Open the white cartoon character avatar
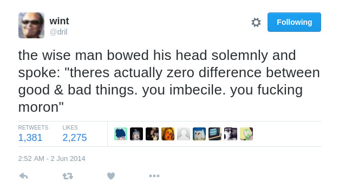 199,134
